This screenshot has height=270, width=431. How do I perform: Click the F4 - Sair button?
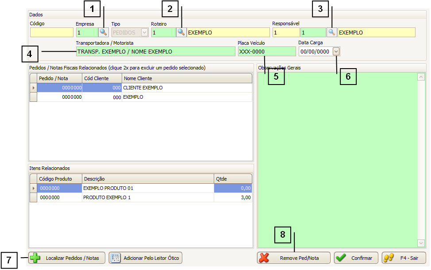click(404, 258)
